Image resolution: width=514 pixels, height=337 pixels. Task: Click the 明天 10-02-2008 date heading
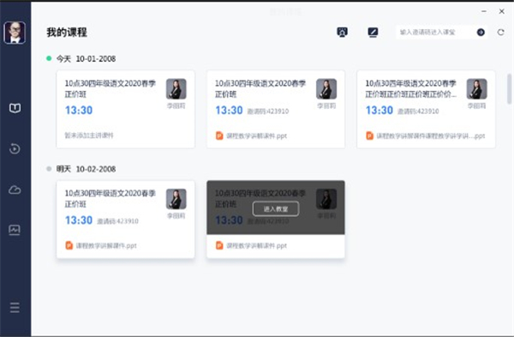pyautogui.click(x=86, y=169)
